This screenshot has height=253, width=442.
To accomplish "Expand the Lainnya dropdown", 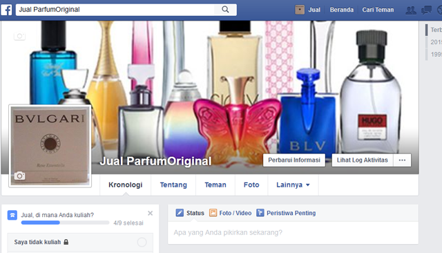I will pyautogui.click(x=293, y=185).
